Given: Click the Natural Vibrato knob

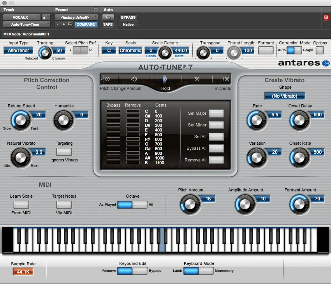Looking at the screenshot, I should click(x=21, y=158).
